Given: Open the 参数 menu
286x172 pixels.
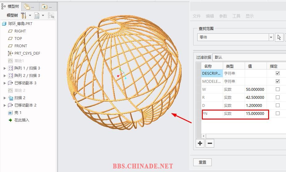Looking at the screenshot, I should 223,16.
